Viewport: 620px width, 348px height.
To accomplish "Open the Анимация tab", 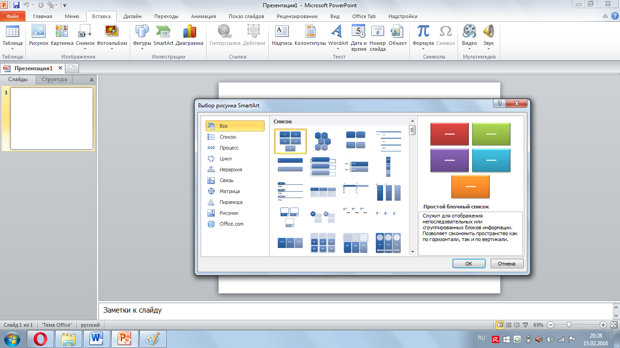I will [x=203, y=16].
